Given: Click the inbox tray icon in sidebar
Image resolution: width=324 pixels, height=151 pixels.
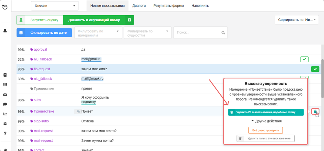Looking at the screenshot, I should click(5, 94).
